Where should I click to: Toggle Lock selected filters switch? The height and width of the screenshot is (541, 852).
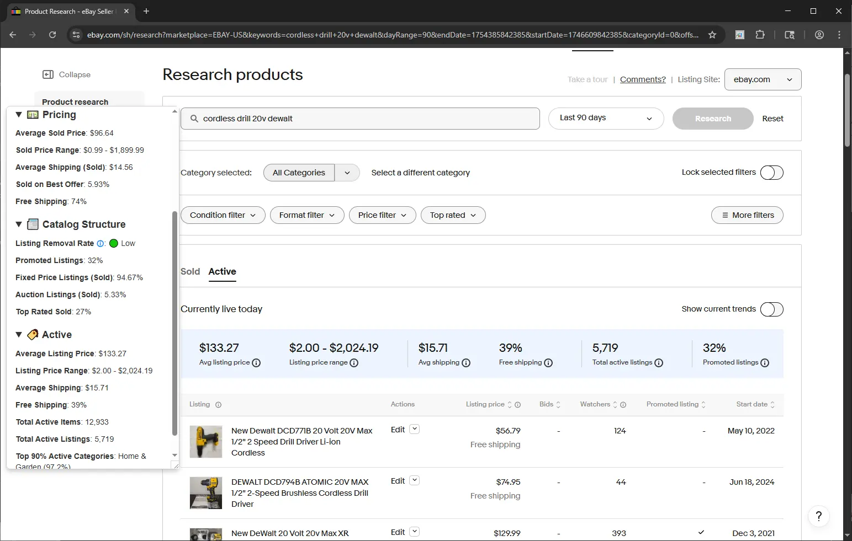tap(771, 173)
